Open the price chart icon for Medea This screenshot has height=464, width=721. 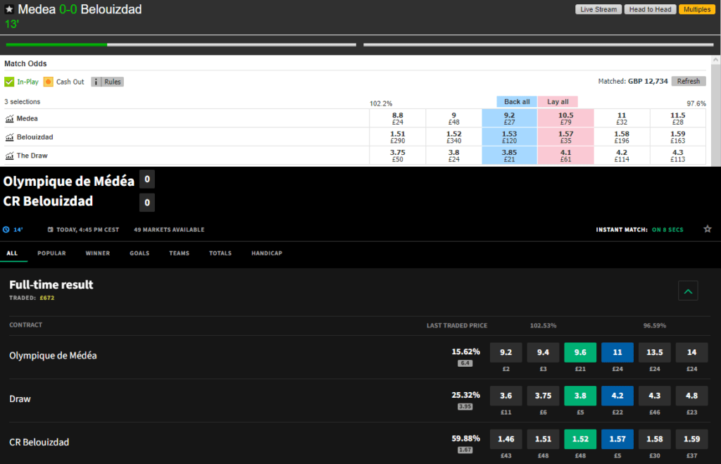pyautogui.click(x=9, y=119)
